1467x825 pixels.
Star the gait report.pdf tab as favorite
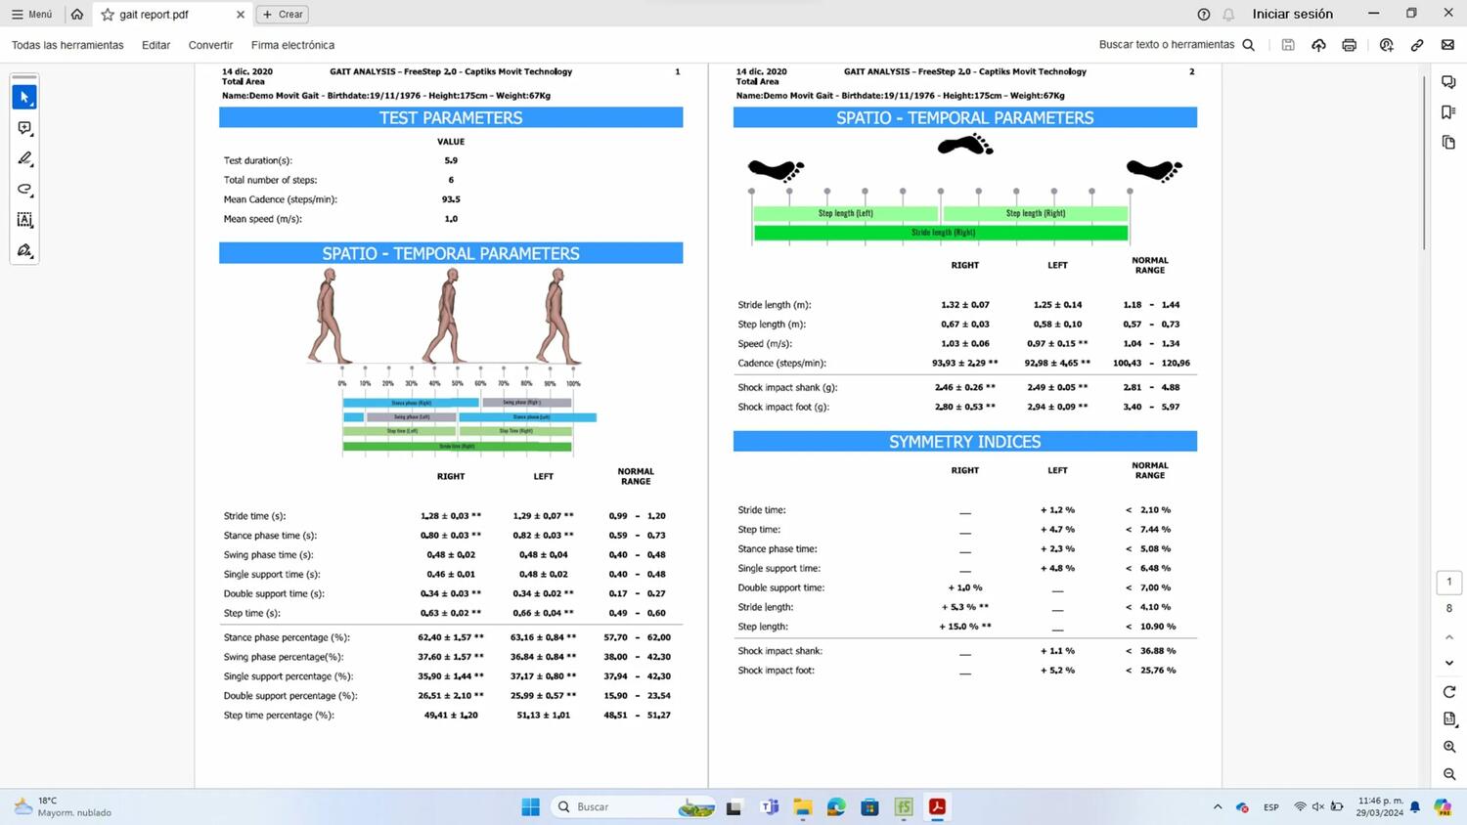(x=108, y=15)
